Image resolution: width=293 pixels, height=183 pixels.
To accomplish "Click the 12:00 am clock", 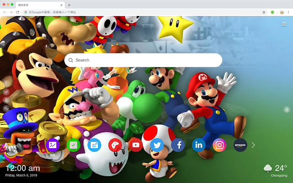I will (x=23, y=168).
